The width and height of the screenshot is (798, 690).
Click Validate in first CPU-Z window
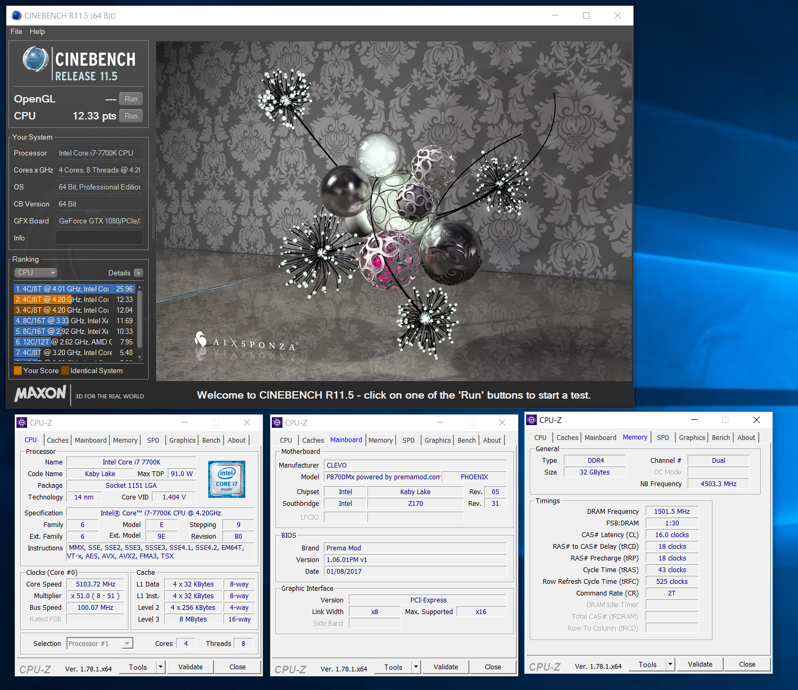191,667
